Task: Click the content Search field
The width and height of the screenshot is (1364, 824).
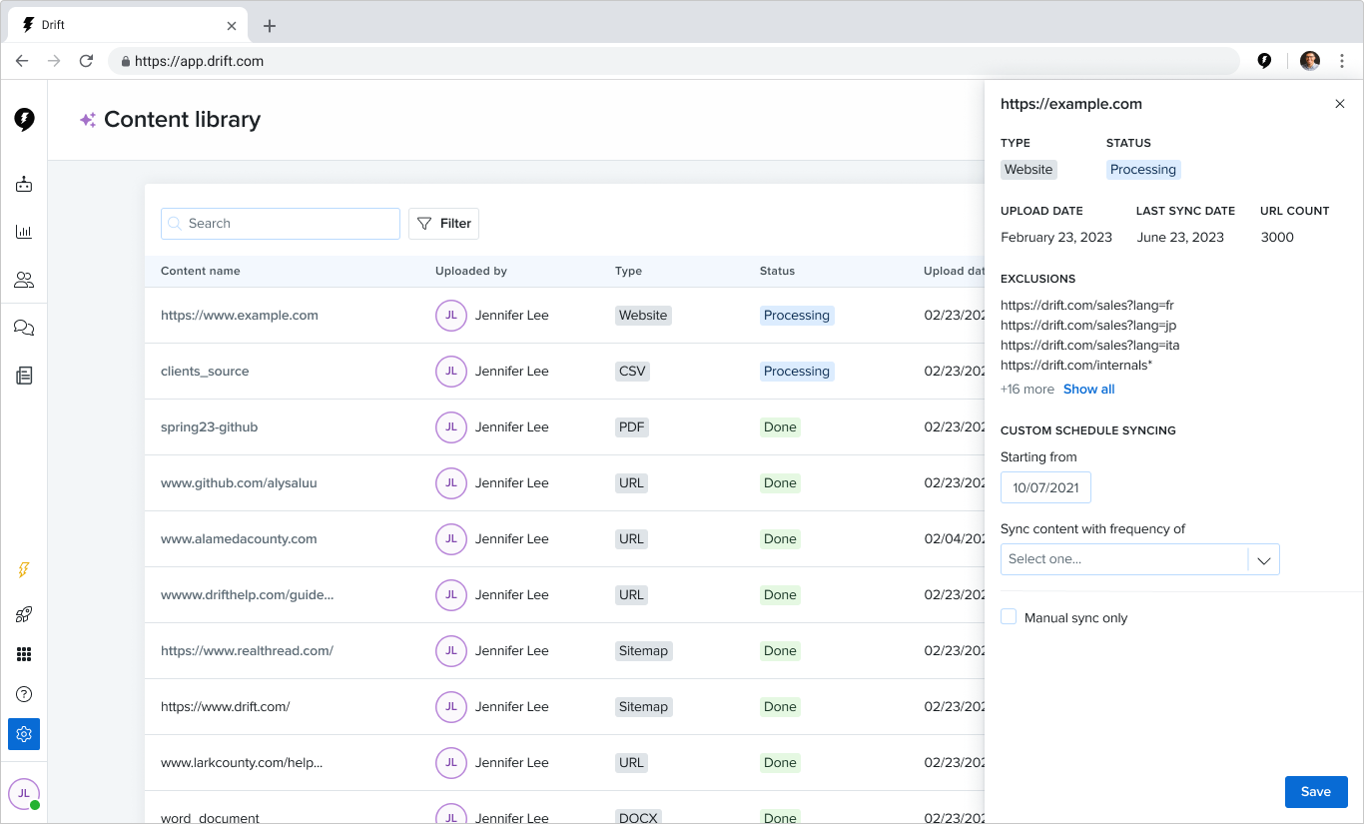Action: [x=281, y=224]
